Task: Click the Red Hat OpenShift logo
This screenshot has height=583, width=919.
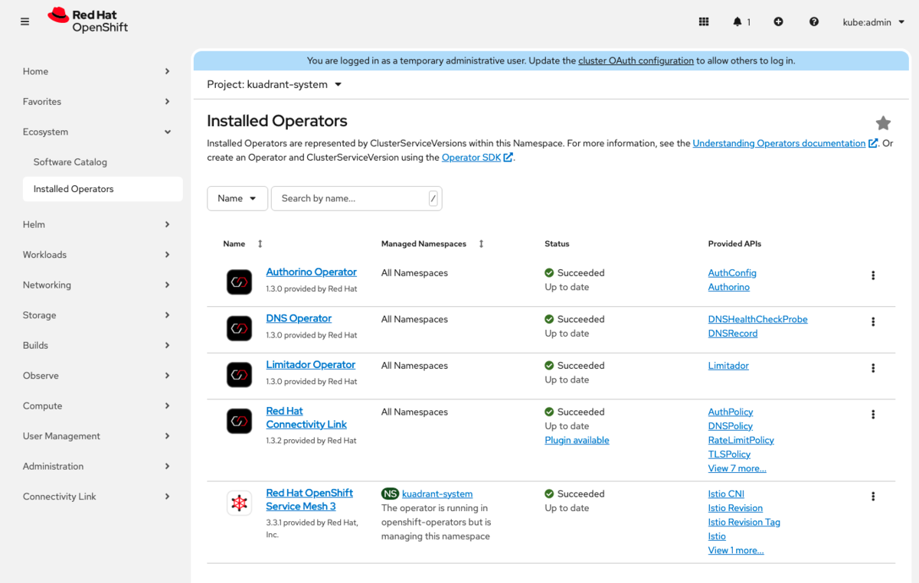Action: [88, 21]
